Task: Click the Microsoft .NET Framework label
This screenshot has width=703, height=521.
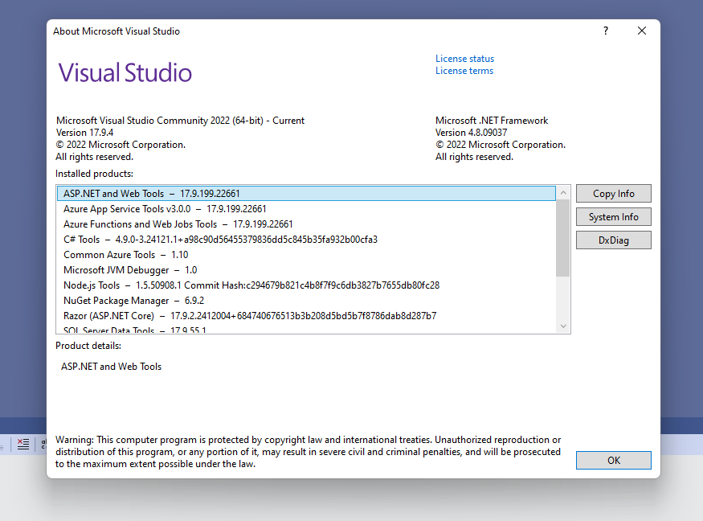Action: point(492,121)
